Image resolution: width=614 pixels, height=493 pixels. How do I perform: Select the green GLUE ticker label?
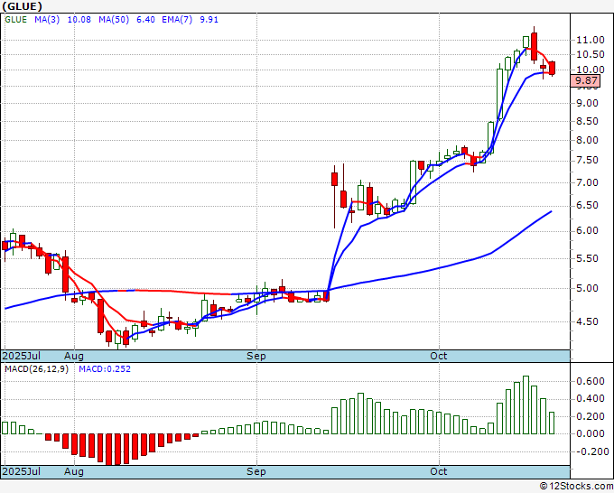[x=15, y=20]
